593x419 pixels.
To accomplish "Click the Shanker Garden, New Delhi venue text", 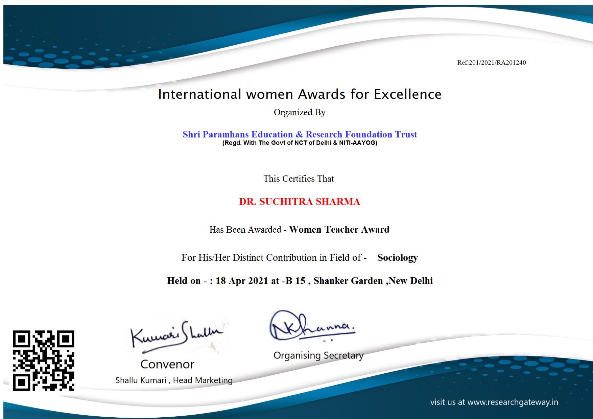I will tap(373, 281).
